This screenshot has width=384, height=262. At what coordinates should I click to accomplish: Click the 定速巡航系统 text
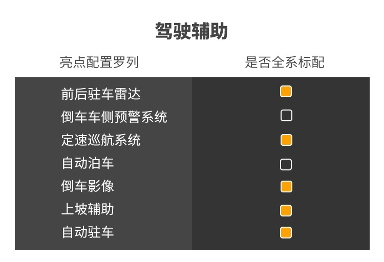click(101, 140)
